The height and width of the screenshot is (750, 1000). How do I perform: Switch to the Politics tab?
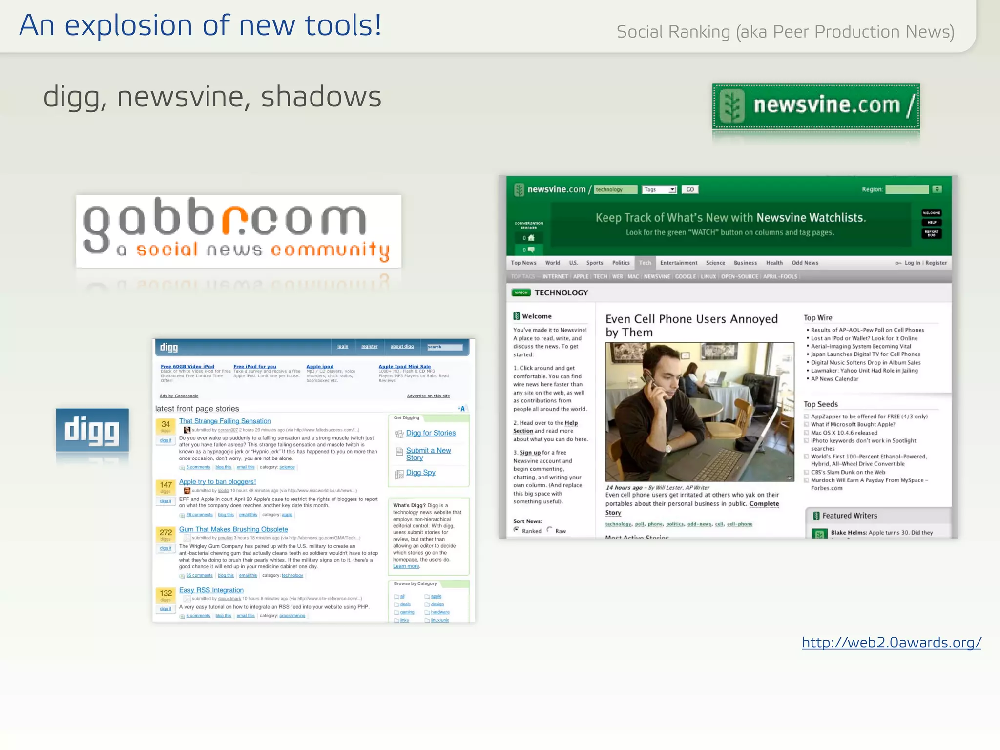click(x=621, y=263)
